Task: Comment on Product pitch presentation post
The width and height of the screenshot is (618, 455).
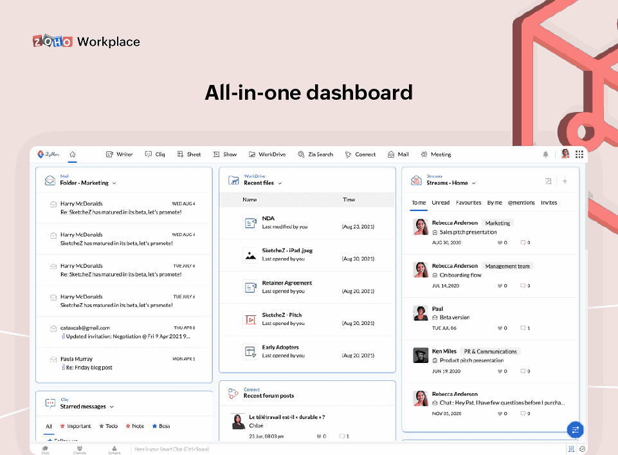Action: click(523, 371)
